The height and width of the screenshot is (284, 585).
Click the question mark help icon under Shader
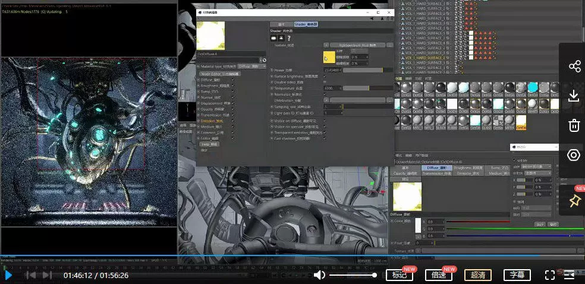(288, 38)
